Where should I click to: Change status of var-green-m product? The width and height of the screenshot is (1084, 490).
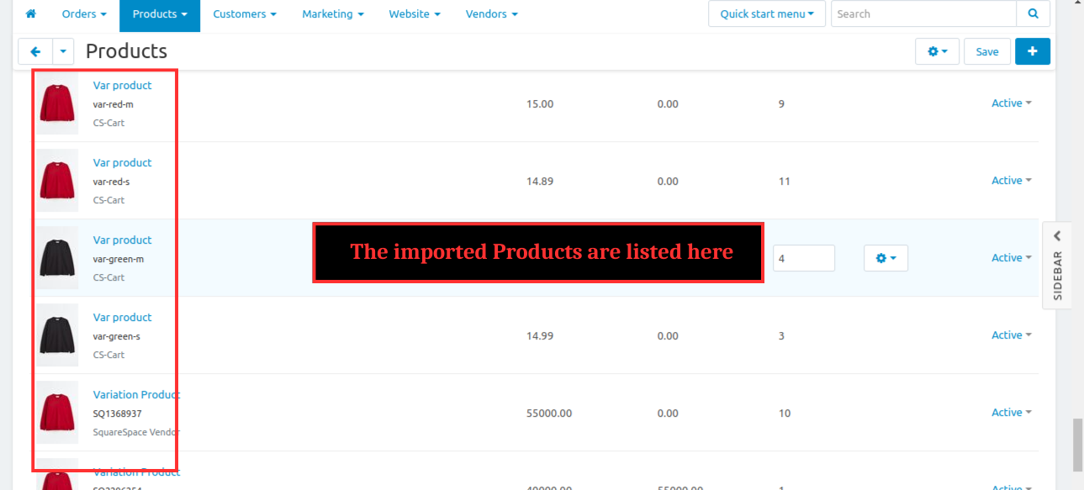click(x=1012, y=258)
